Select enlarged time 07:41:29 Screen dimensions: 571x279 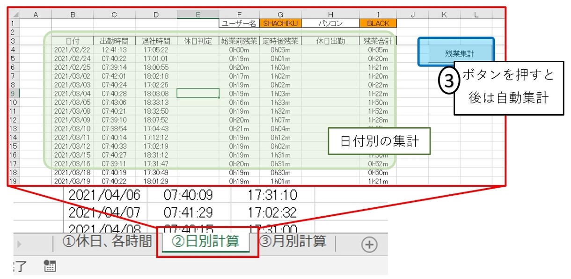[x=188, y=213]
